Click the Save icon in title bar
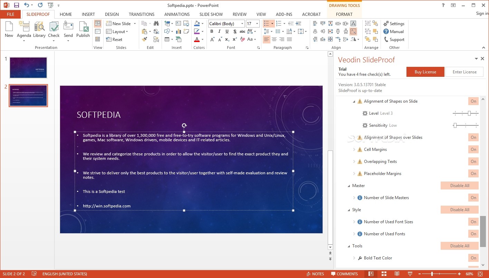489x278 pixels. (x=17, y=5)
